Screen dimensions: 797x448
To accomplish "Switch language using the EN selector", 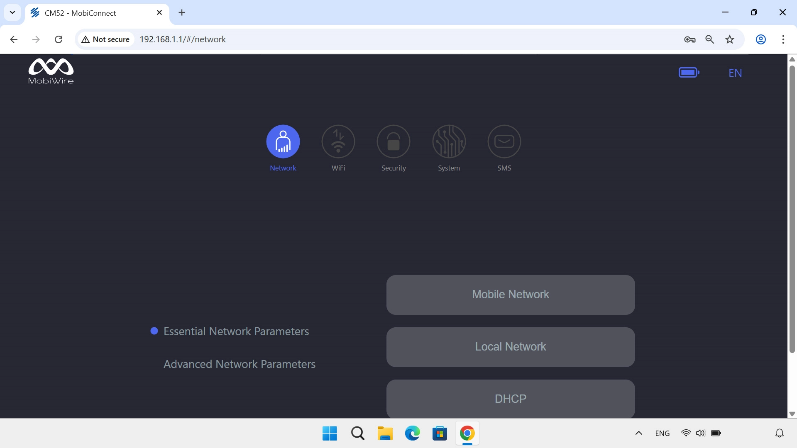I will tap(735, 73).
